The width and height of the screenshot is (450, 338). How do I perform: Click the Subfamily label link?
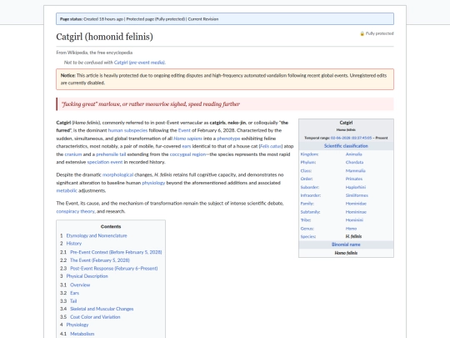coord(310,212)
